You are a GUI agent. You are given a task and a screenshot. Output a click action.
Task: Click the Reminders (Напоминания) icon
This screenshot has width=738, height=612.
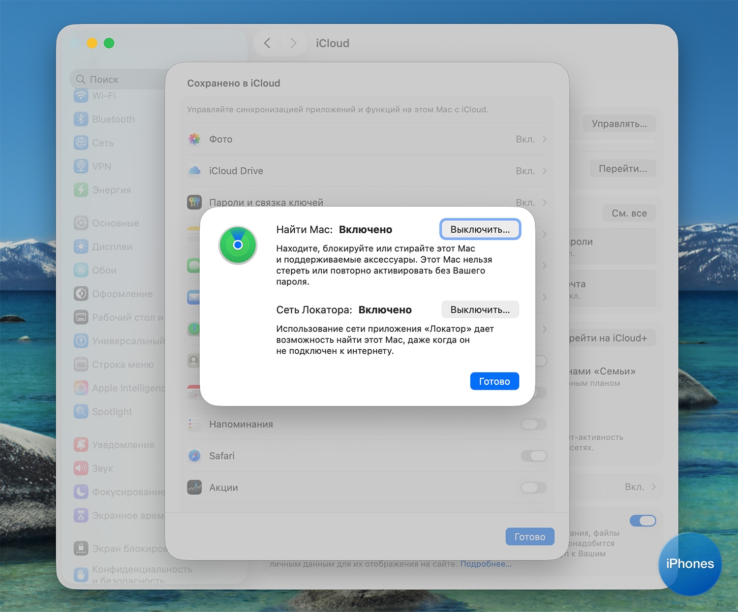pyautogui.click(x=195, y=424)
